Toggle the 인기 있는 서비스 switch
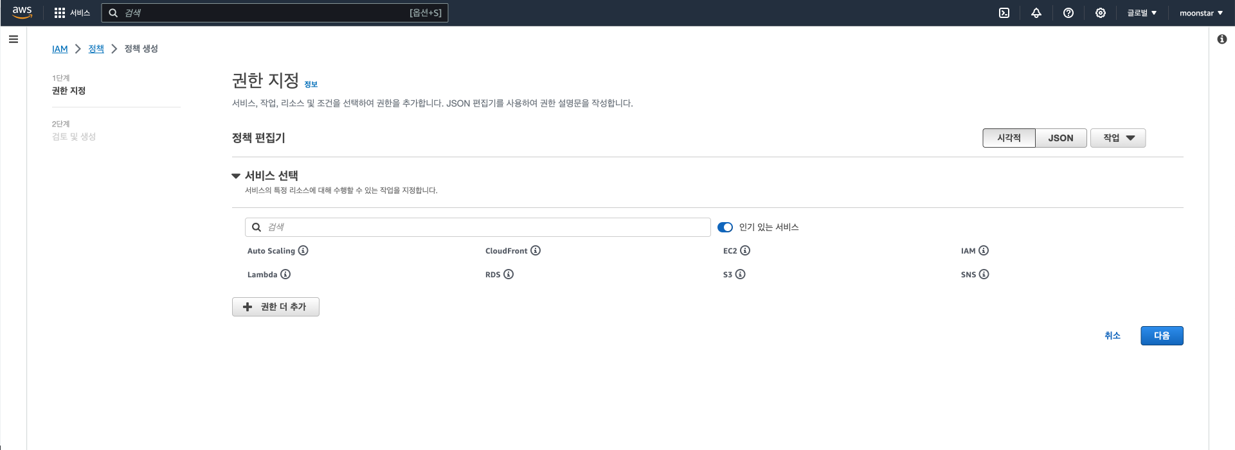Viewport: 1235px width, 450px height. (725, 227)
